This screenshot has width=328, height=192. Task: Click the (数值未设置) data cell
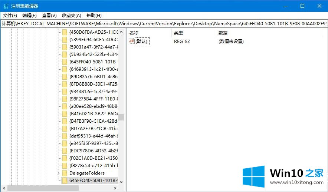click(x=231, y=42)
